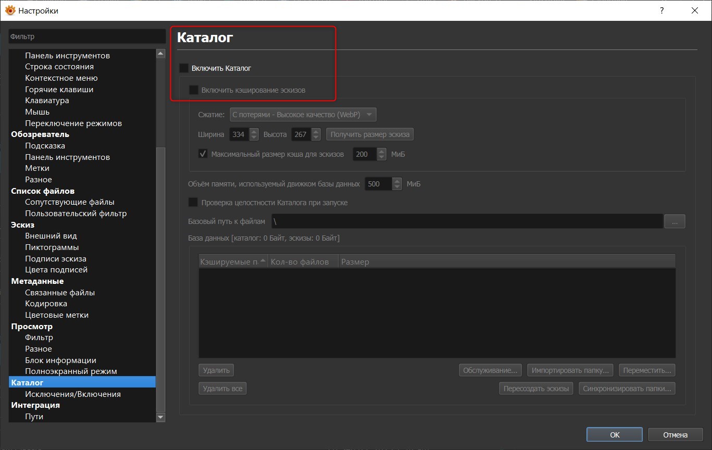This screenshot has width=712, height=450.
Task: Click the Отмена cancel button
Action: click(x=675, y=434)
